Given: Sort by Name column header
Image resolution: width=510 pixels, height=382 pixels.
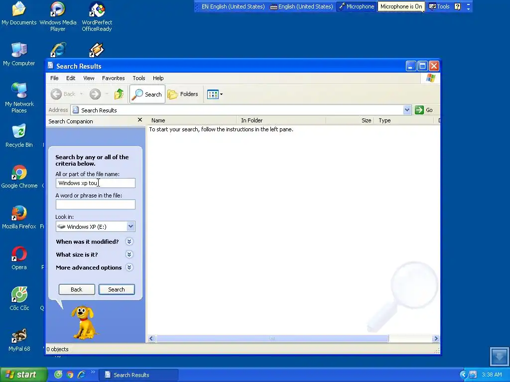Looking at the screenshot, I should (x=192, y=120).
